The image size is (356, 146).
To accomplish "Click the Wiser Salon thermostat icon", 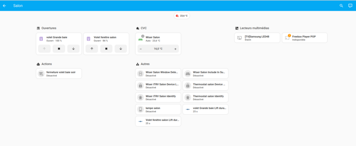I will tap(141, 38).
